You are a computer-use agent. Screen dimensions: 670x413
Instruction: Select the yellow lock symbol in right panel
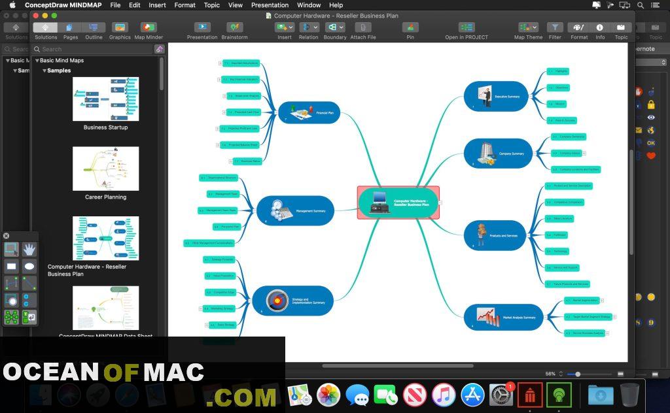click(651, 105)
